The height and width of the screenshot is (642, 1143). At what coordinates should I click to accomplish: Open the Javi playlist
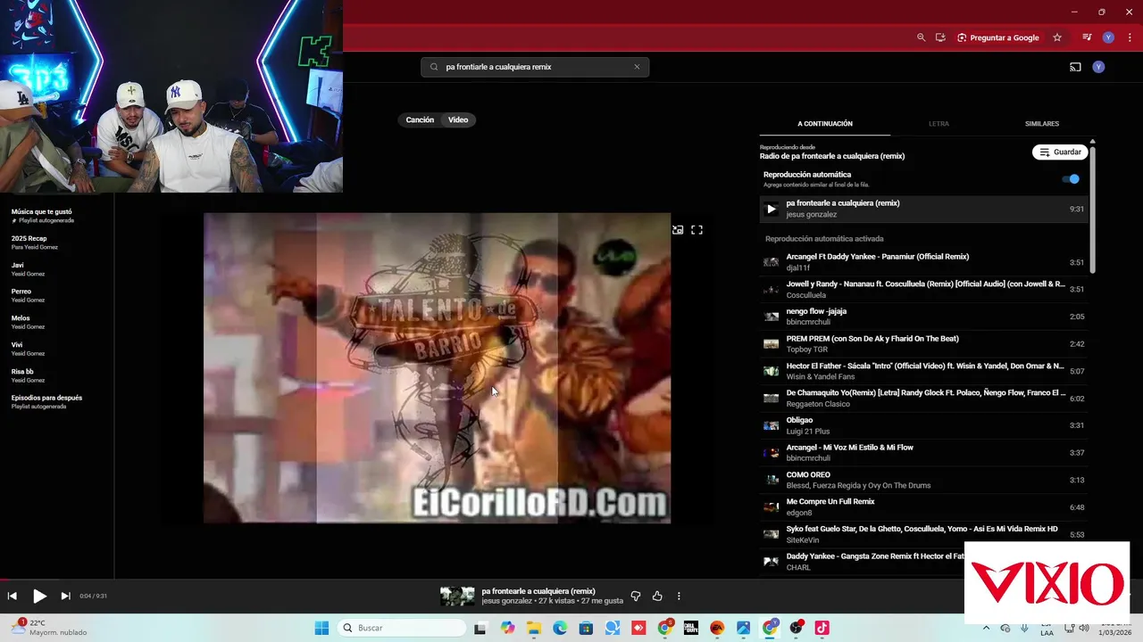tap(28, 269)
